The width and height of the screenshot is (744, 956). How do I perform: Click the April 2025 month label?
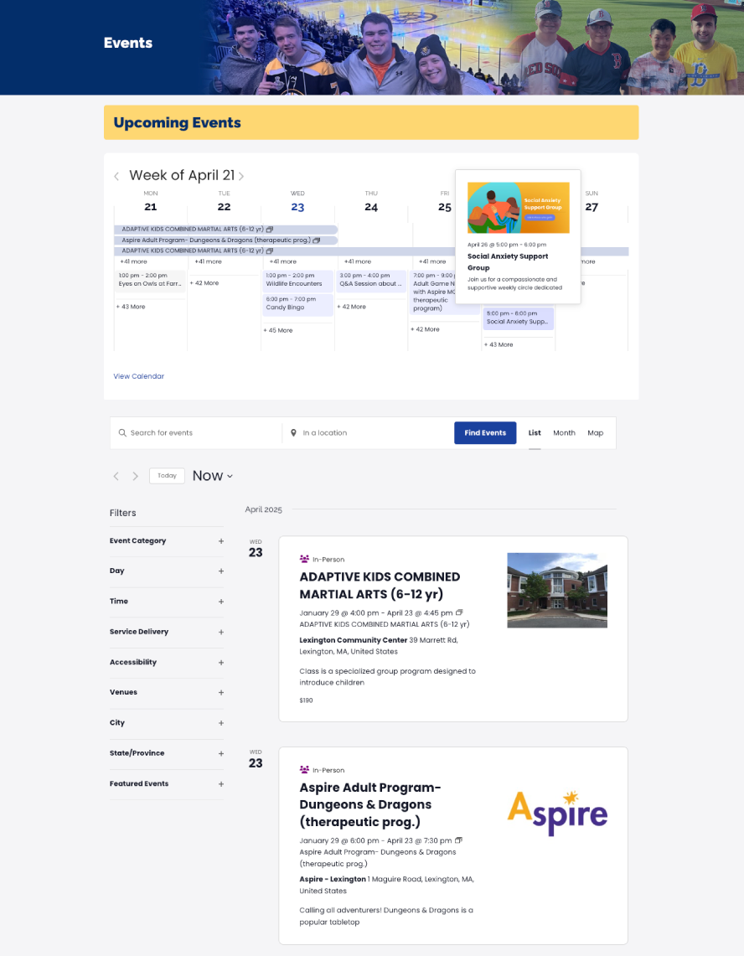click(263, 509)
